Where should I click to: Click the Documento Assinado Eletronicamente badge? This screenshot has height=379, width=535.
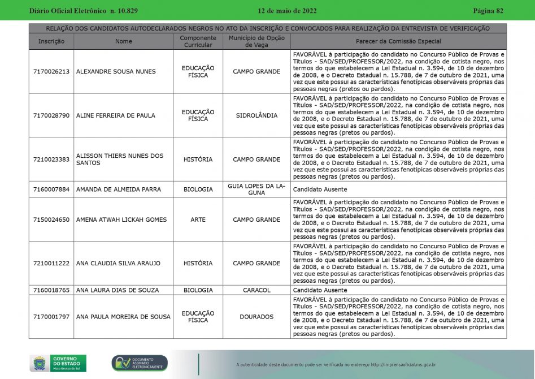139,363
